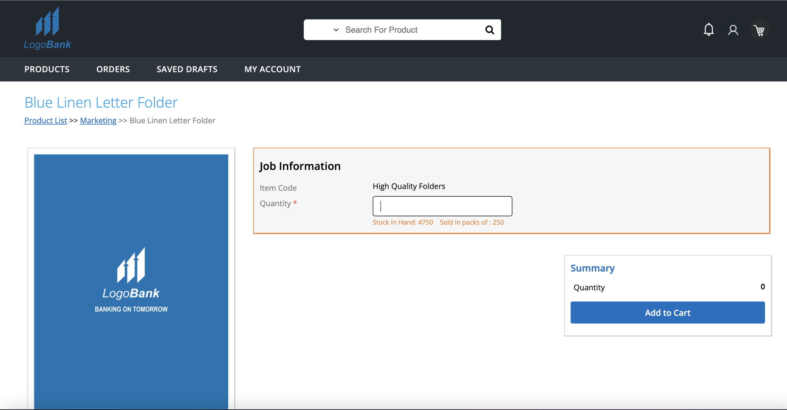Expand the search category dropdown chevron
This screenshot has width=787, height=410.
pos(336,30)
